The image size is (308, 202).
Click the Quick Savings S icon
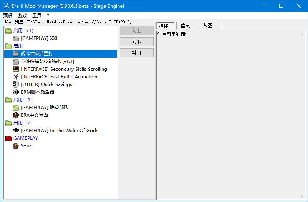(16, 84)
